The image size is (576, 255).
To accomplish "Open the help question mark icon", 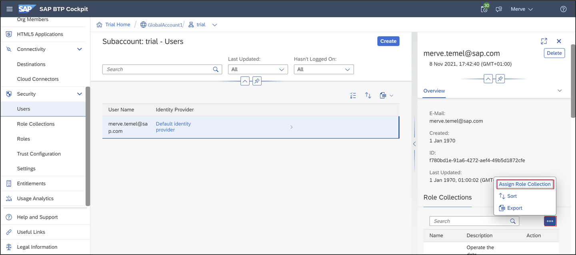I will (563, 9).
